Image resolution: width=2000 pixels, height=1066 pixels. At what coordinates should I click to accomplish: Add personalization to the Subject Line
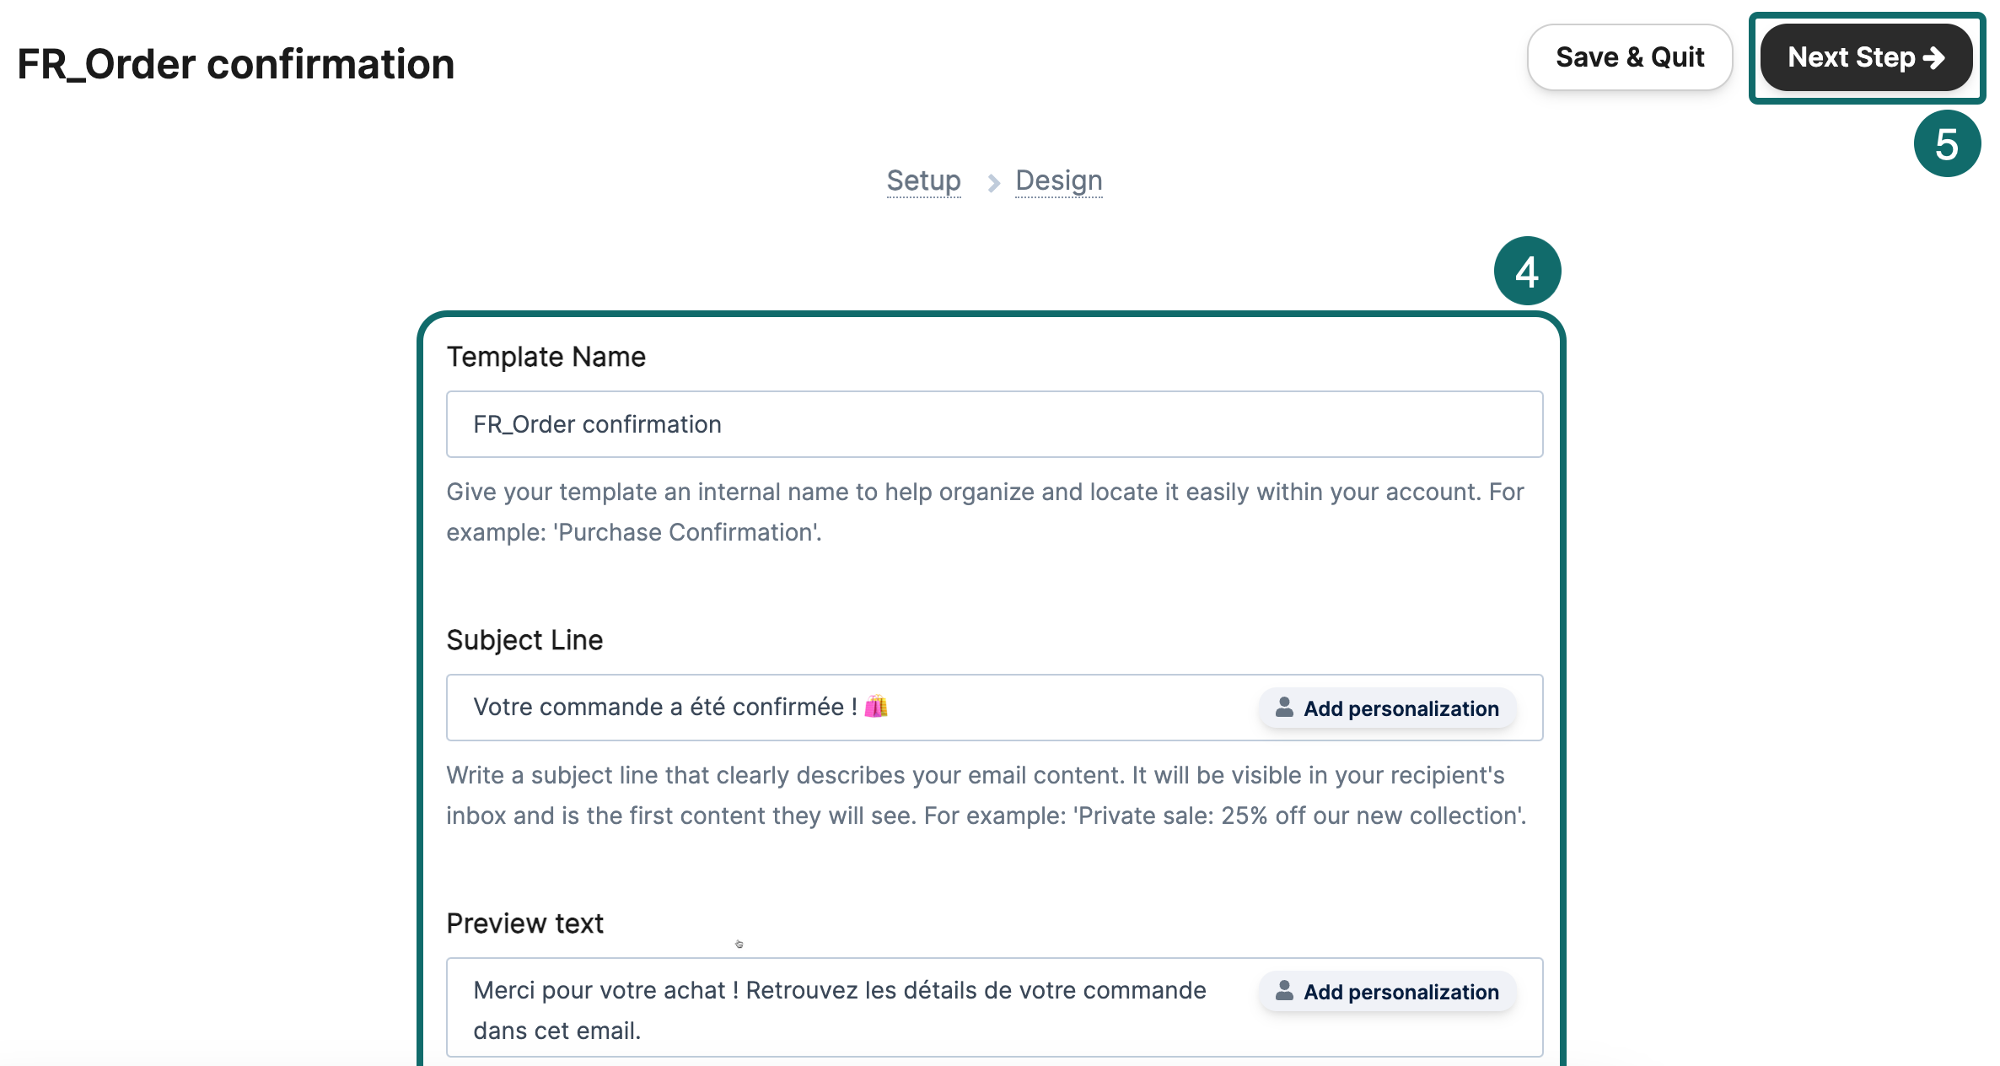[x=1388, y=708]
